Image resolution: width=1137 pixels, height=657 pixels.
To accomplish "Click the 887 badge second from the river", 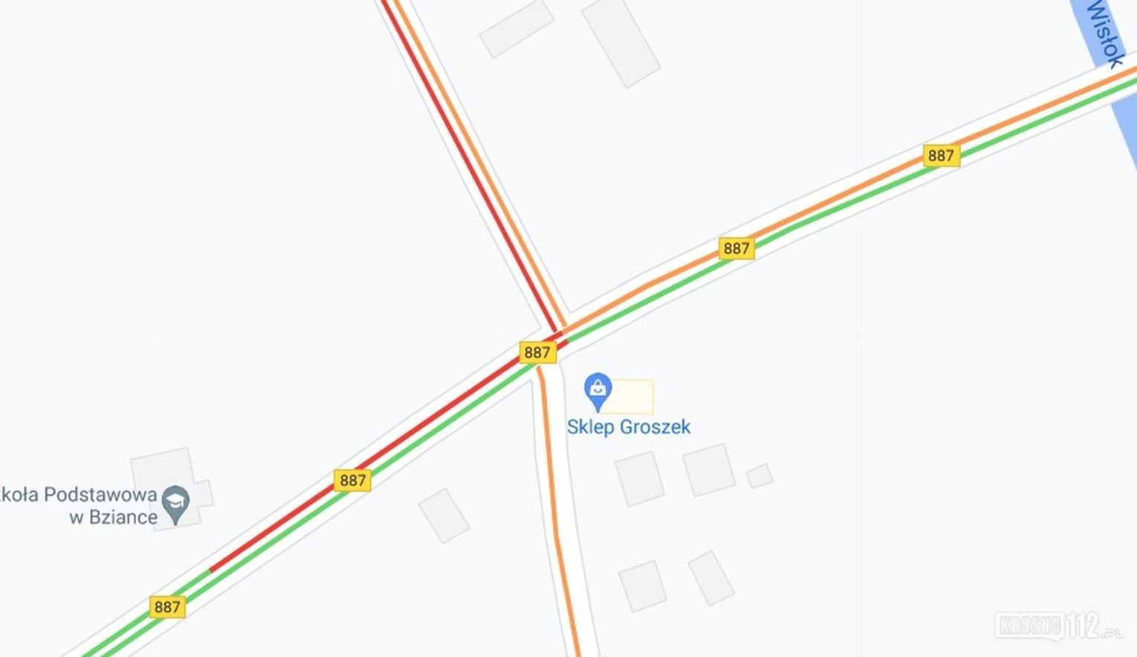I will click(x=736, y=248).
